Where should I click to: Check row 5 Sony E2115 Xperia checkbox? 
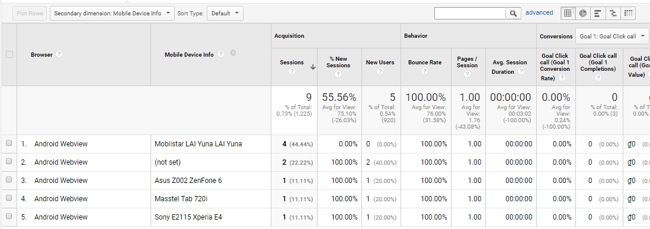coord(9,216)
